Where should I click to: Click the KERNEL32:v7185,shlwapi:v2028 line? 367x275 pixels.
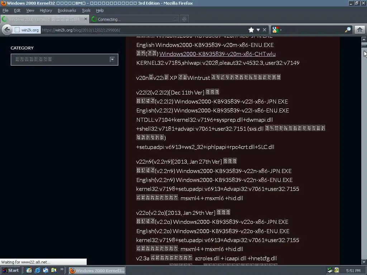(x=218, y=63)
